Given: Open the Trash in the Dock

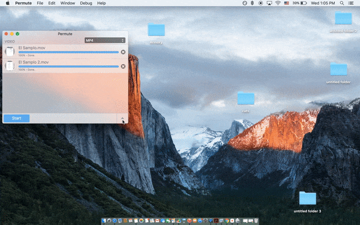Looking at the screenshot, I should [x=256, y=221].
